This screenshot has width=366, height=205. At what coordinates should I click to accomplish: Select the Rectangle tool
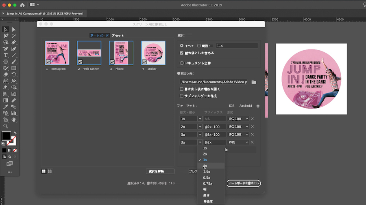14,68
